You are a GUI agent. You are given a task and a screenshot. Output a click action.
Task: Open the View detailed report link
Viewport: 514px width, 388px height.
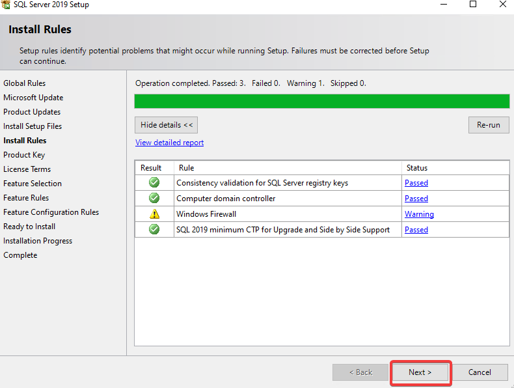(x=169, y=143)
